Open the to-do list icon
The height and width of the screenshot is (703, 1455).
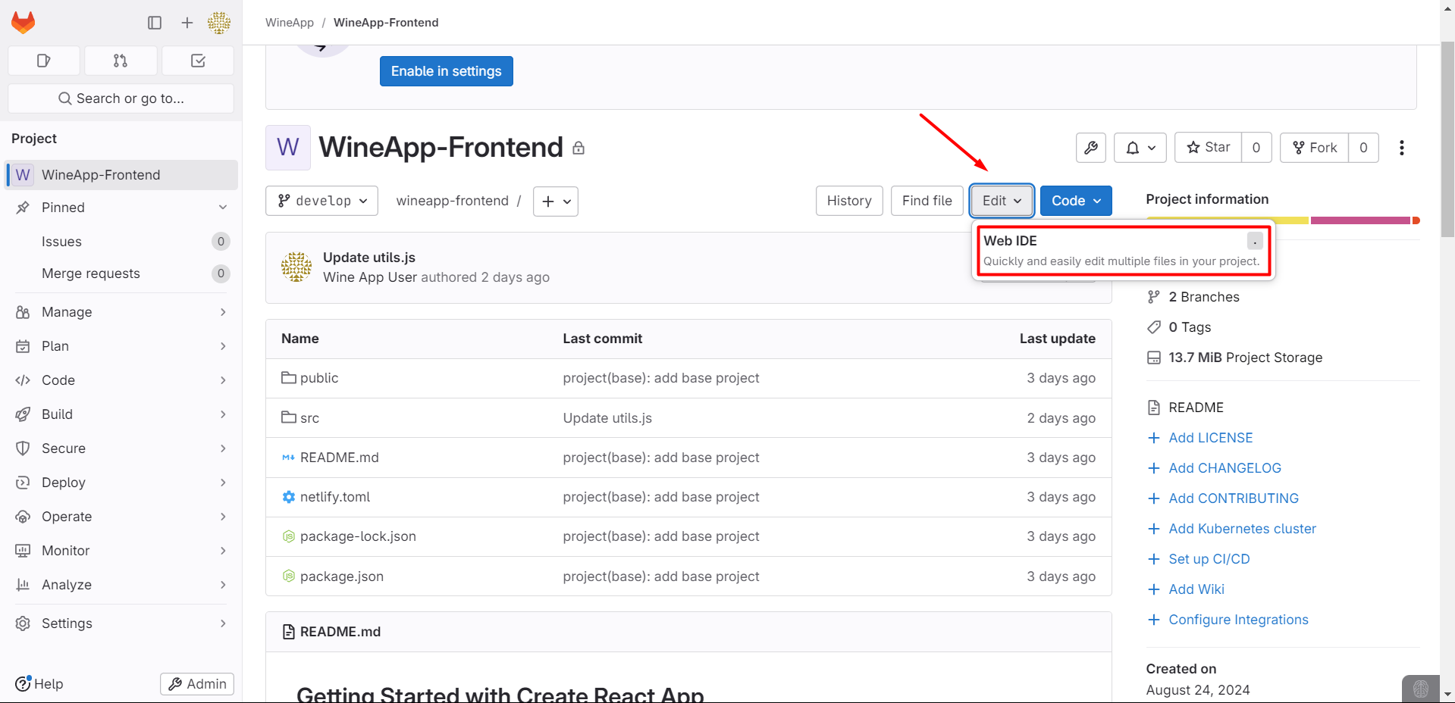[x=198, y=61]
